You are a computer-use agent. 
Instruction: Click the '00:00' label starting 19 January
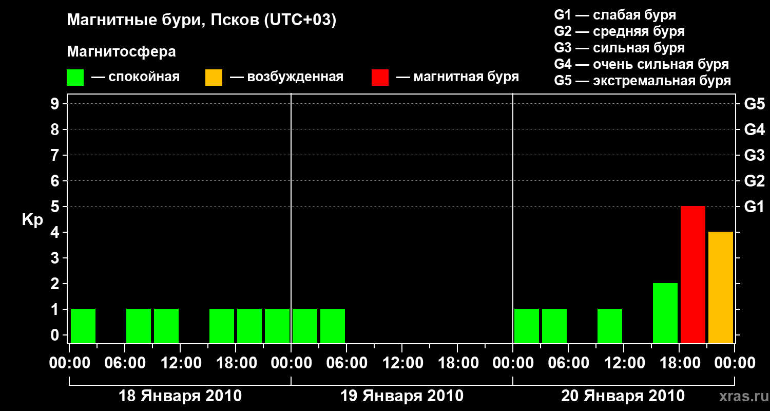[291, 363]
